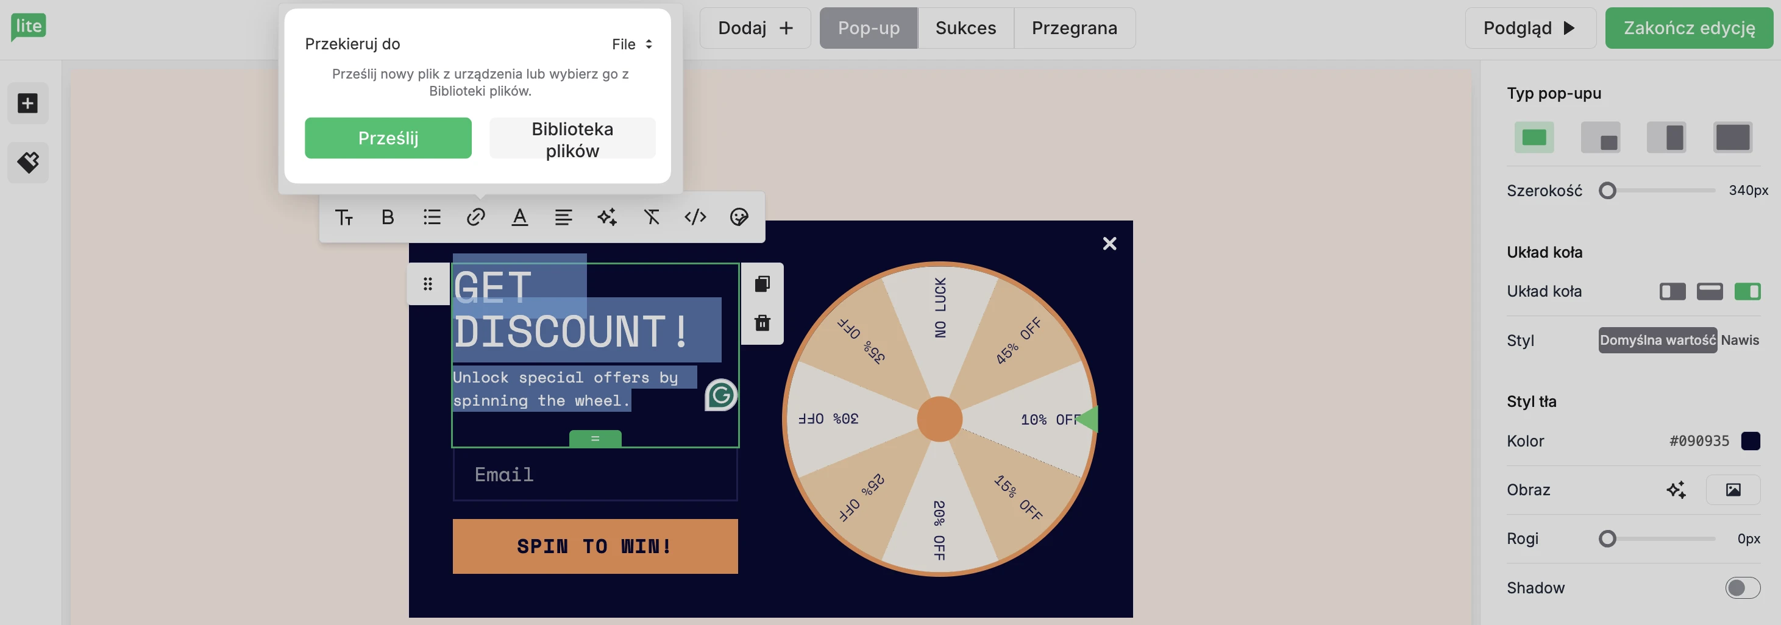The height and width of the screenshot is (625, 1781).
Task: Delete the selected text block
Action: click(x=762, y=323)
